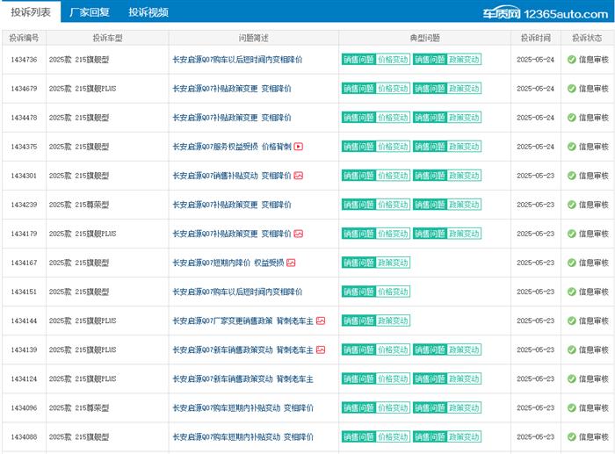The image size is (615, 454).
Task: Click 政策变动 tag in row 1434736
Action: tap(465, 60)
